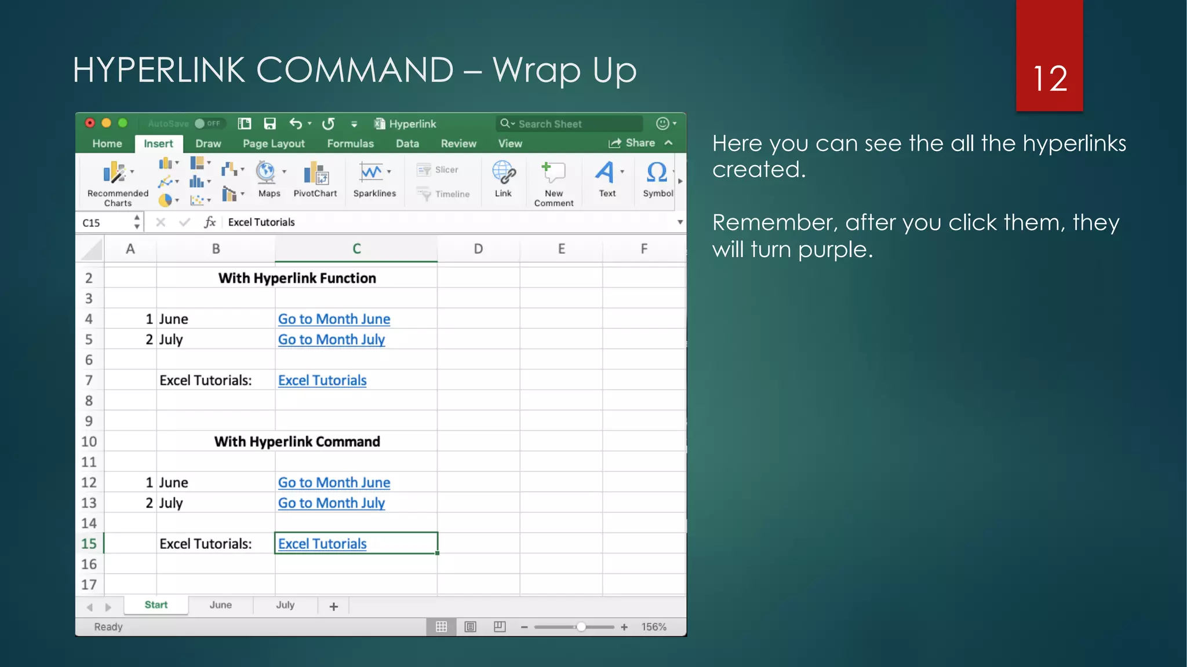Expand the Maps dropdown arrow
This screenshot has width=1187, height=667.
pos(284,172)
